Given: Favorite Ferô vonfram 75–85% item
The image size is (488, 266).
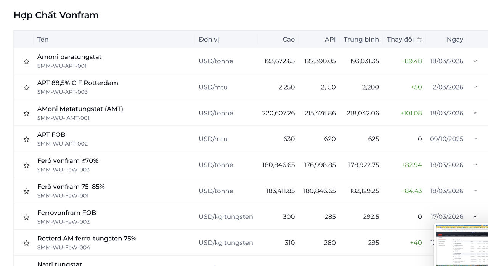Looking at the screenshot, I should click(26, 191).
